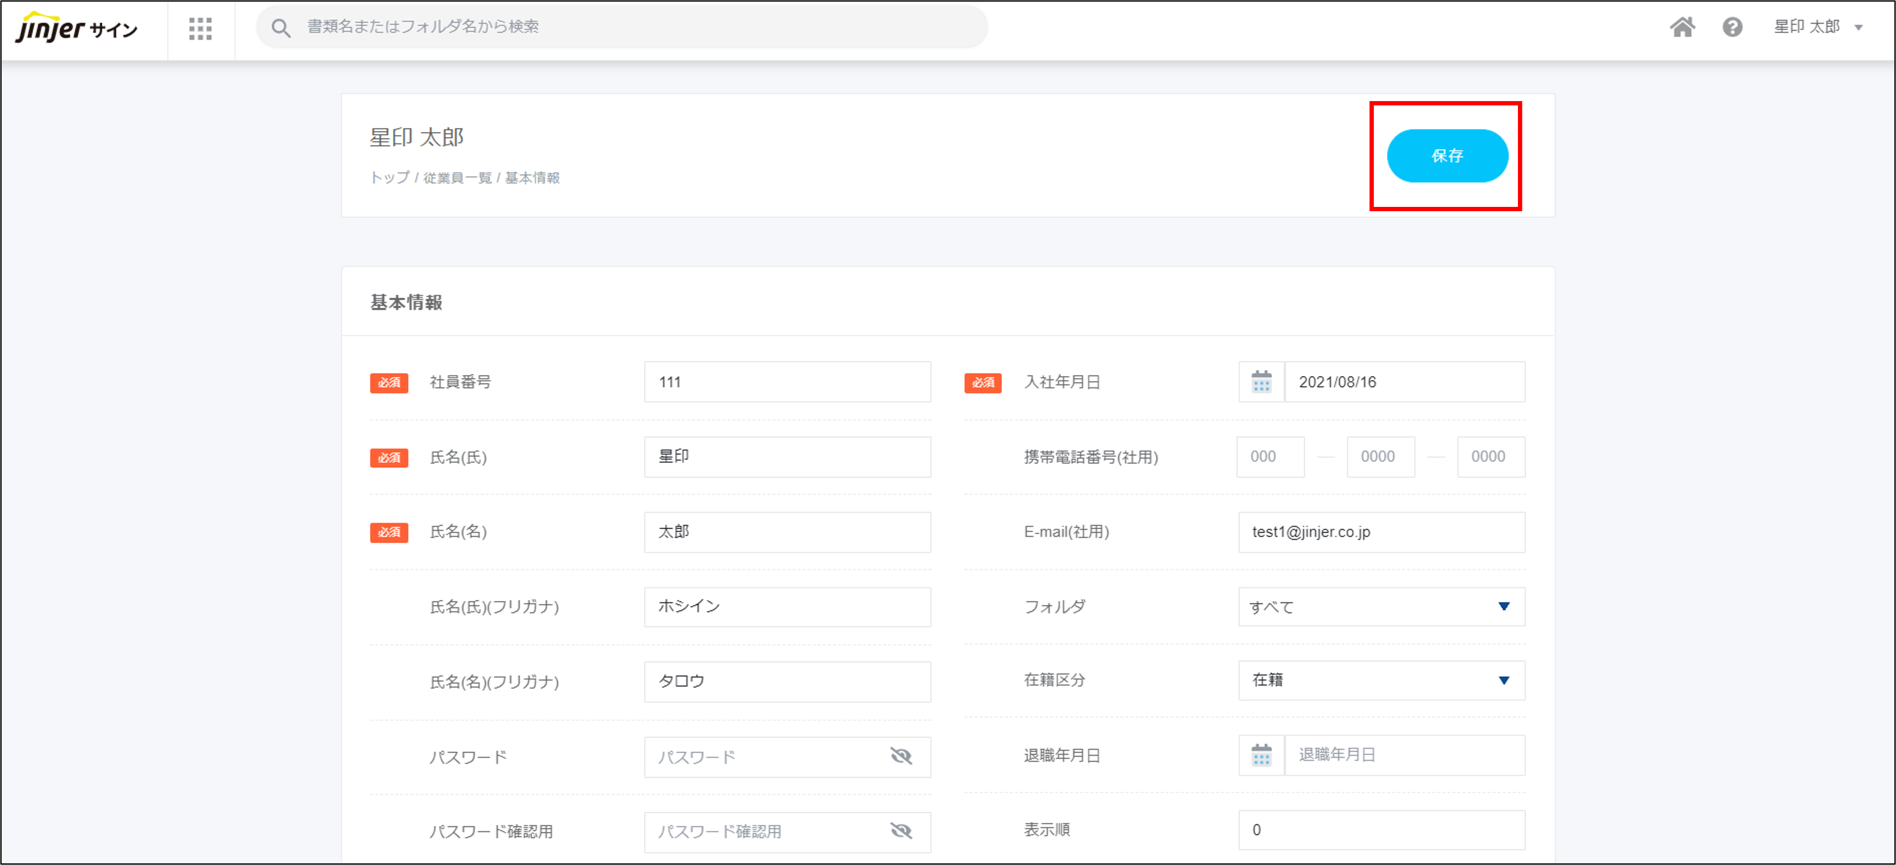Click the search magnifier icon
Viewport: 1896px width, 865px height.
click(280, 28)
